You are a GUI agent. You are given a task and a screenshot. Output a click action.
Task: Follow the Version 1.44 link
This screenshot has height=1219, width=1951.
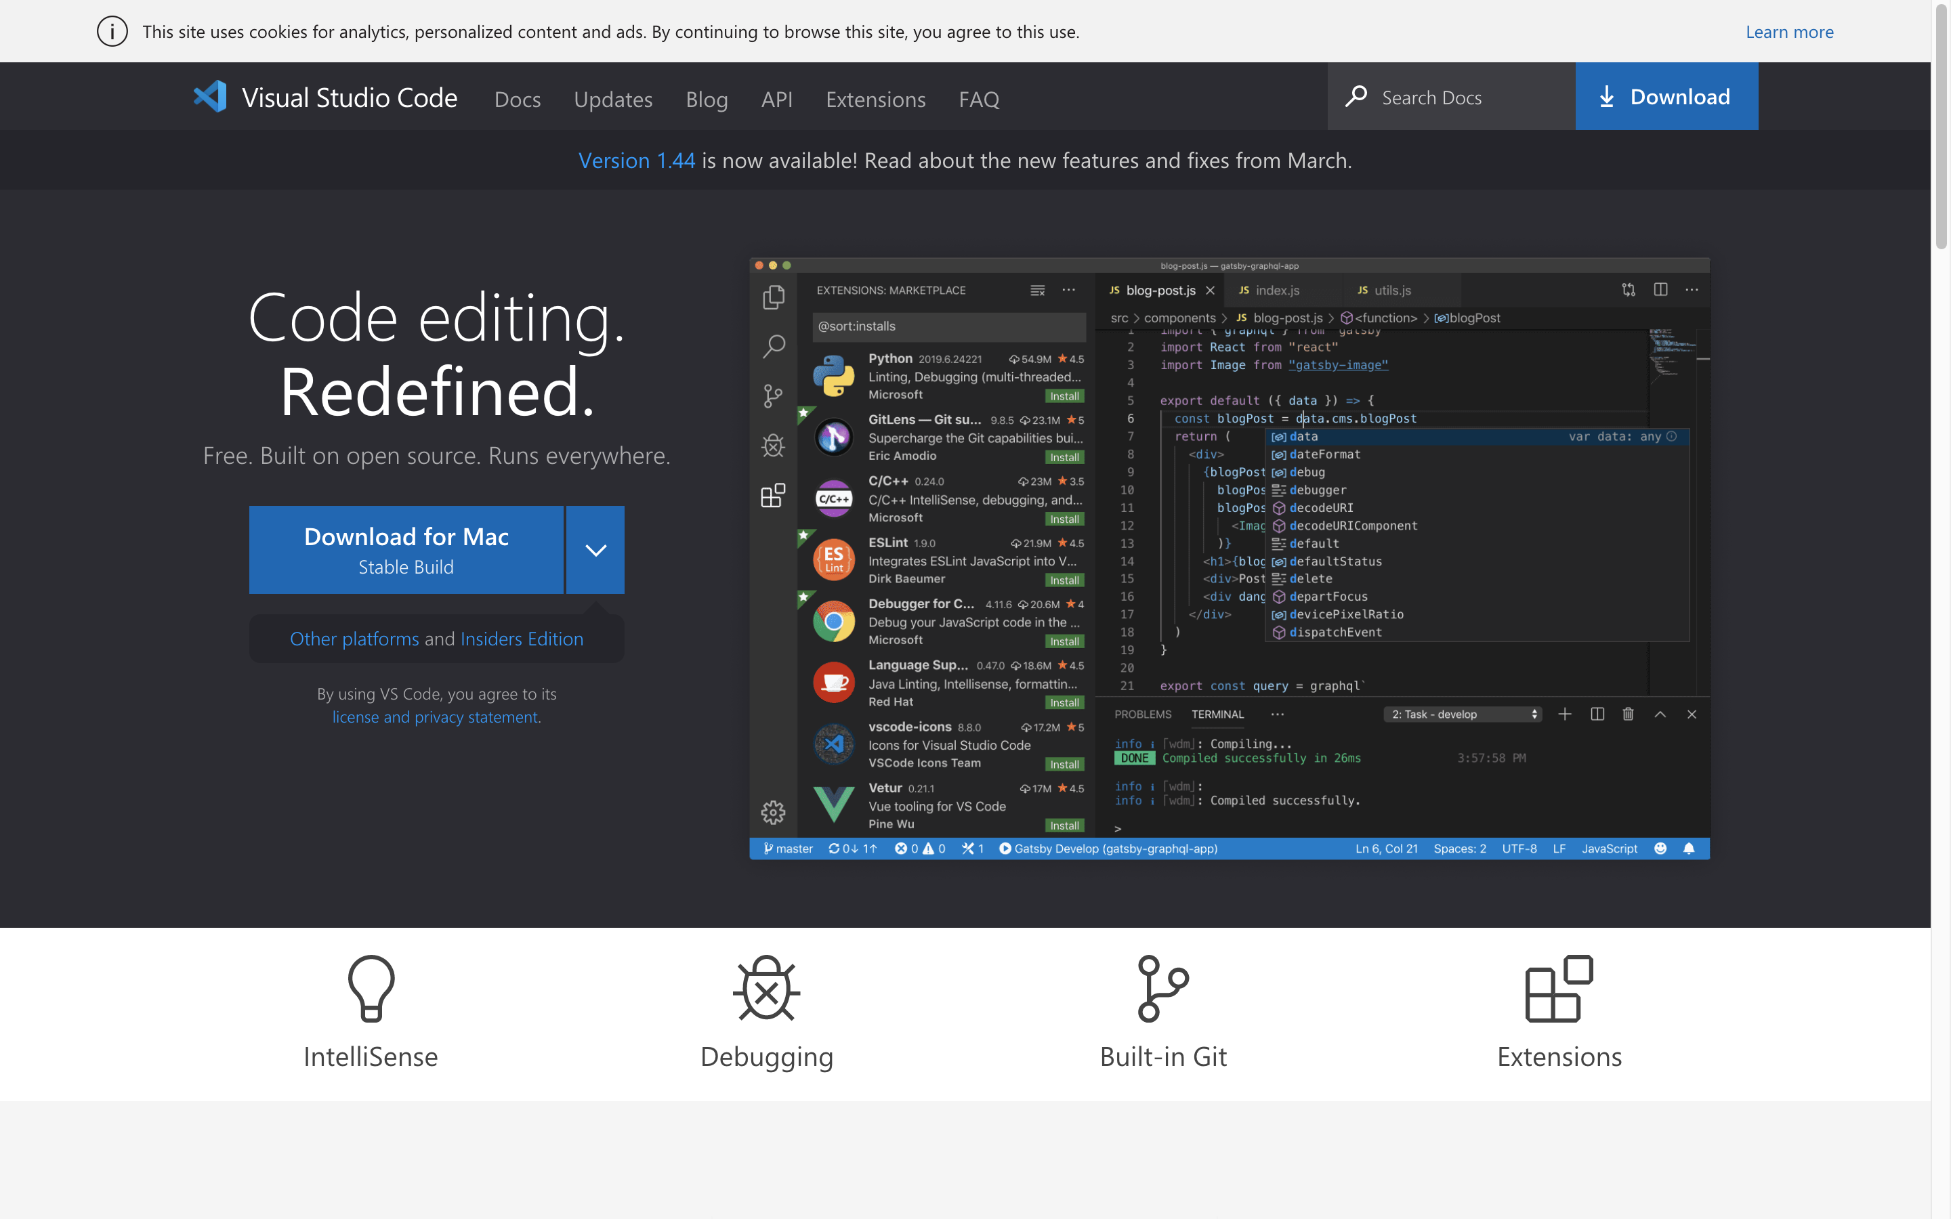pos(636,161)
